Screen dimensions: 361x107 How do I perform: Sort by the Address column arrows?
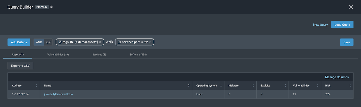coord(37,86)
